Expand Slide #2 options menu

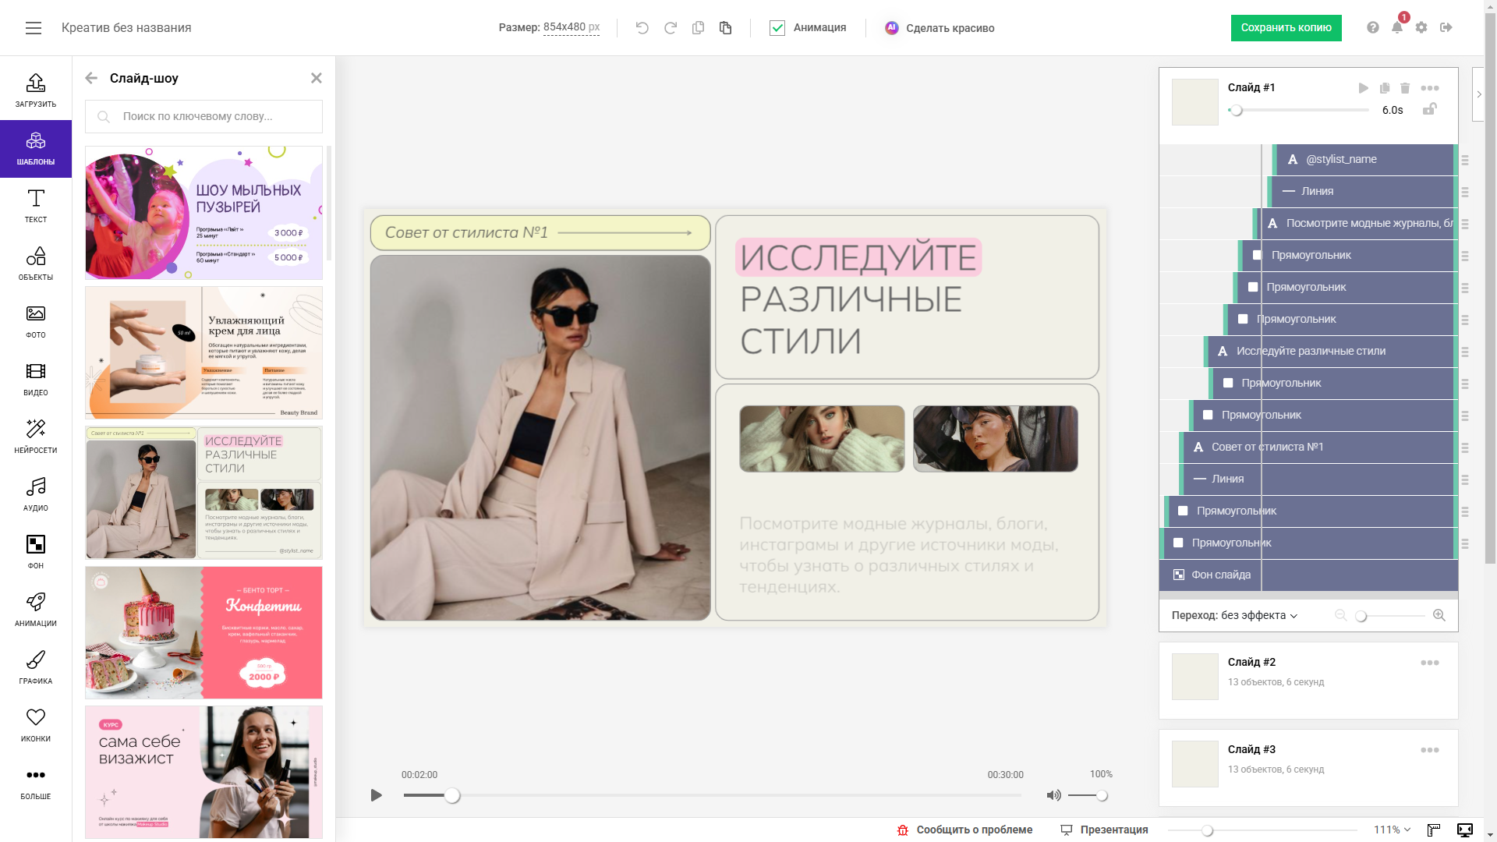[1429, 663]
